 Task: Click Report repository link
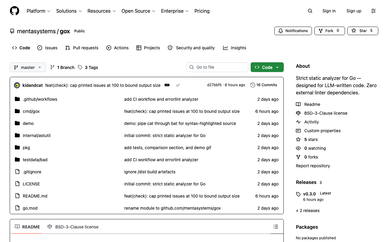[x=313, y=166]
